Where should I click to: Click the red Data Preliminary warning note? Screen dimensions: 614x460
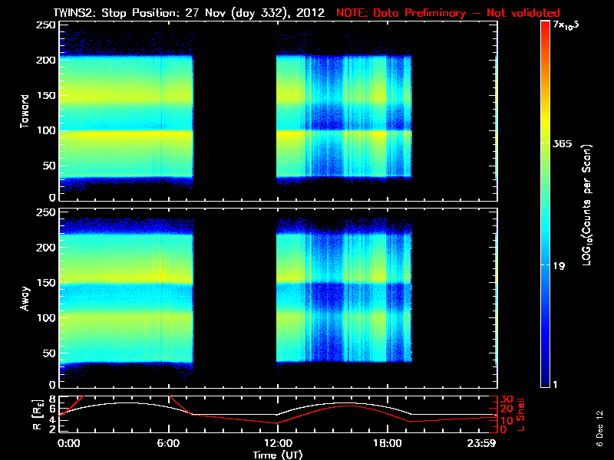pos(448,12)
